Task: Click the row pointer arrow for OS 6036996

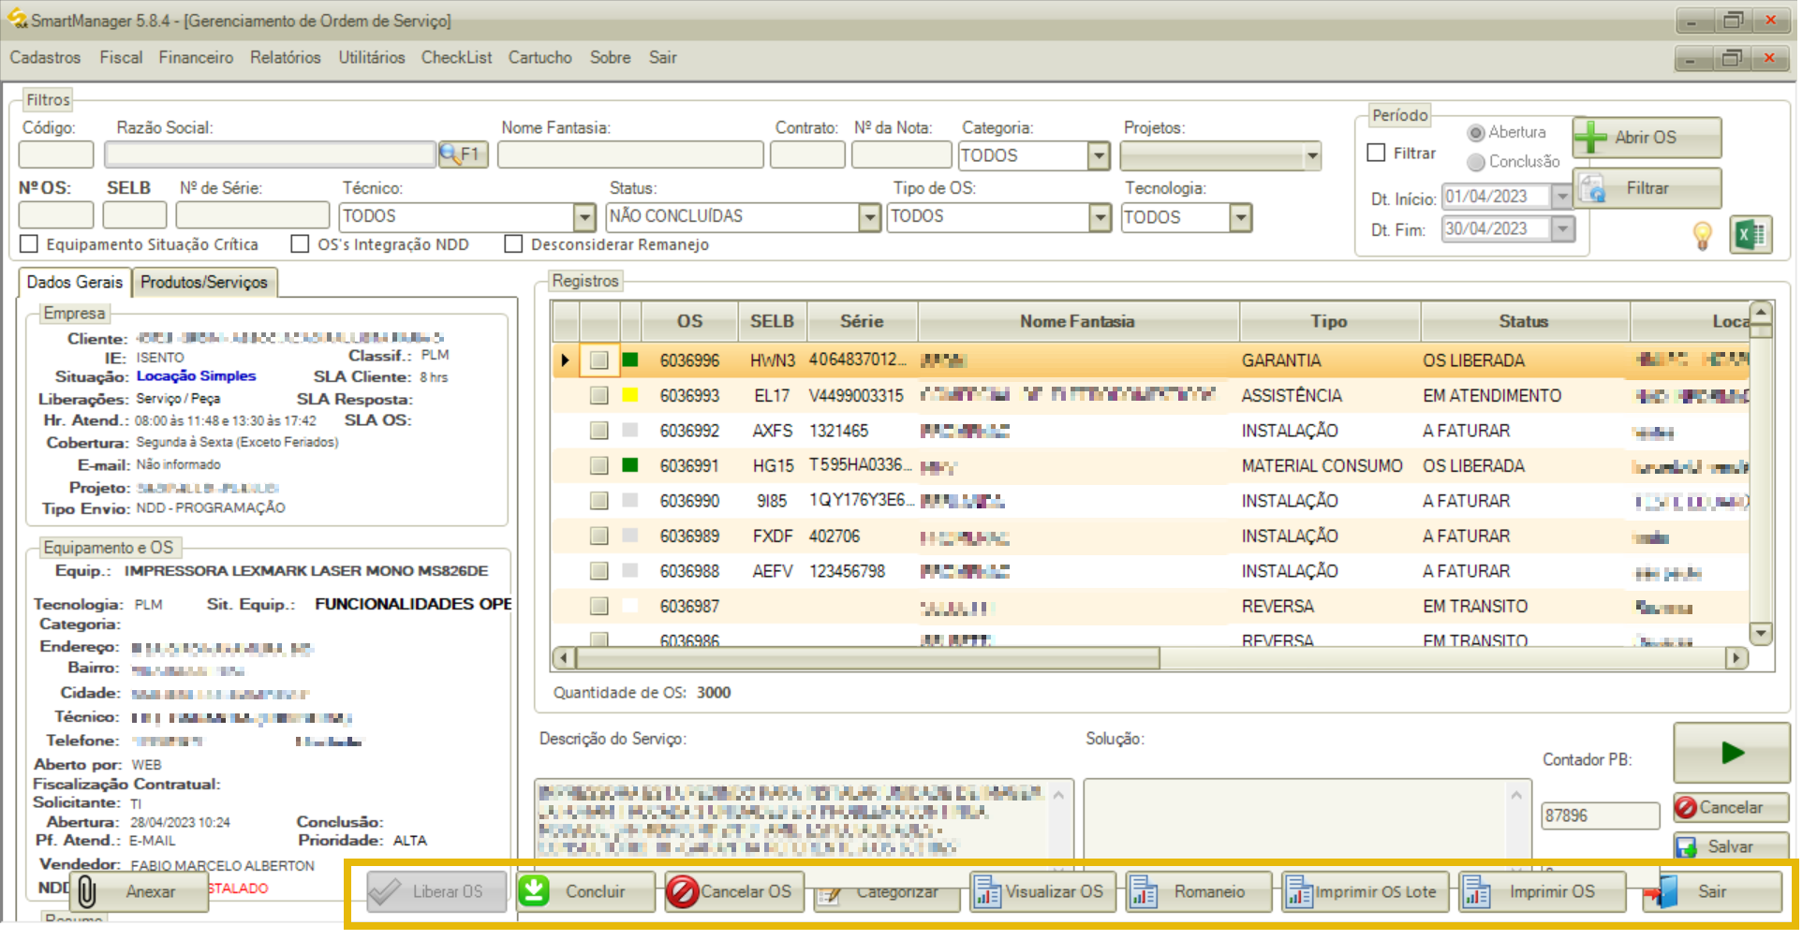Action: pyautogui.click(x=565, y=360)
